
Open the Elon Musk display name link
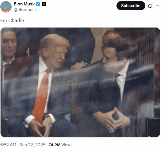[x=24, y=4]
